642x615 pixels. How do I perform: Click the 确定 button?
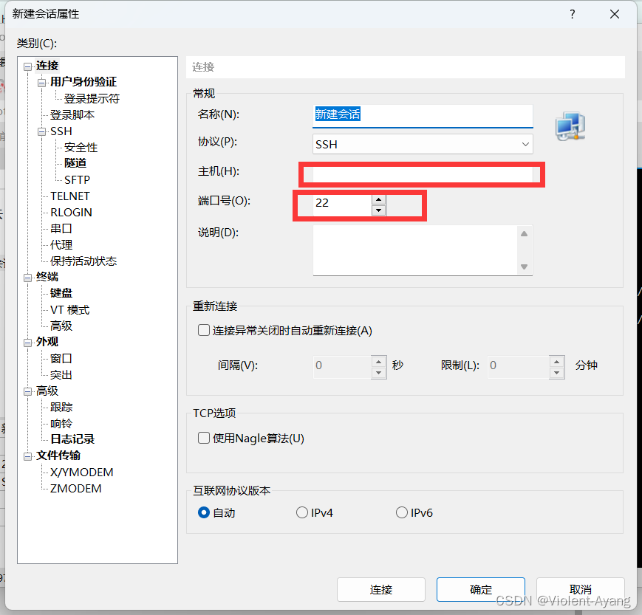point(480,589)
